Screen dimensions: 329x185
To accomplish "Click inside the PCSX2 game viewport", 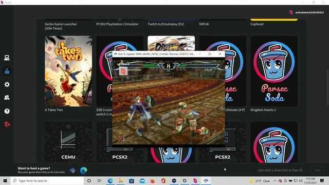I will (x=169, y=102).
